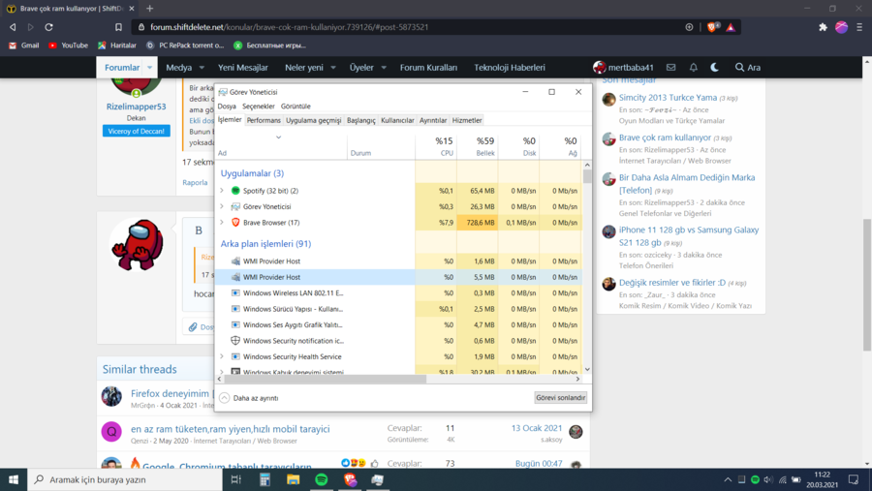Screen dimensions: 872x491
Task: Select selected WMI Provider Host 5,5 MB row
Action: (398, 277)
